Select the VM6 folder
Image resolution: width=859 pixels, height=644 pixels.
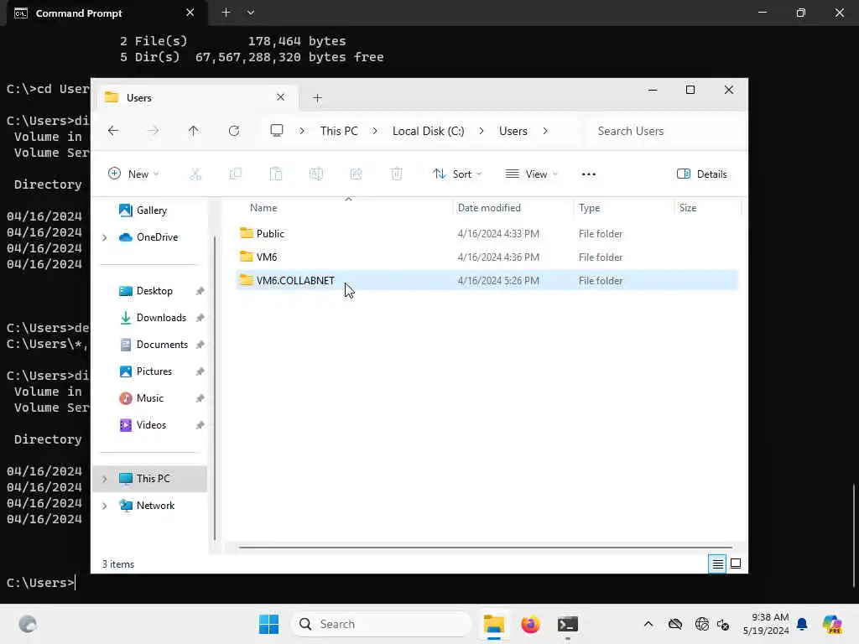pyautogui.click(x=487, y=257)
